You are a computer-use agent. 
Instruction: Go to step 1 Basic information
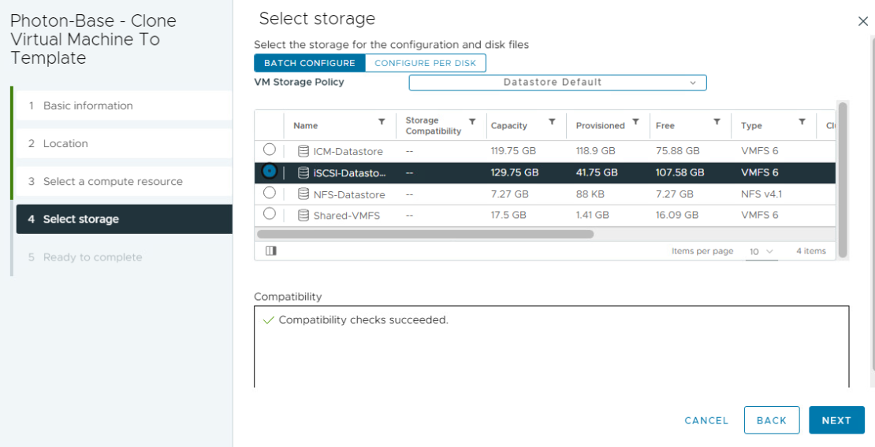124,105
